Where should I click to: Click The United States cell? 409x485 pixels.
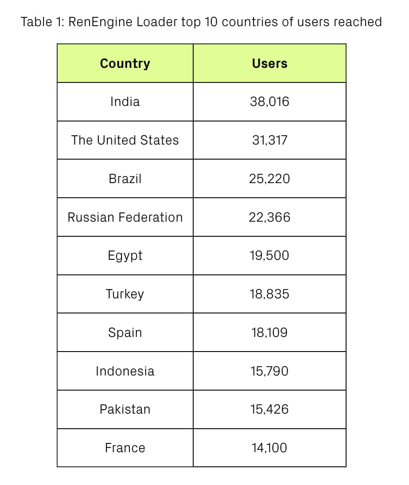click(125, 140)
